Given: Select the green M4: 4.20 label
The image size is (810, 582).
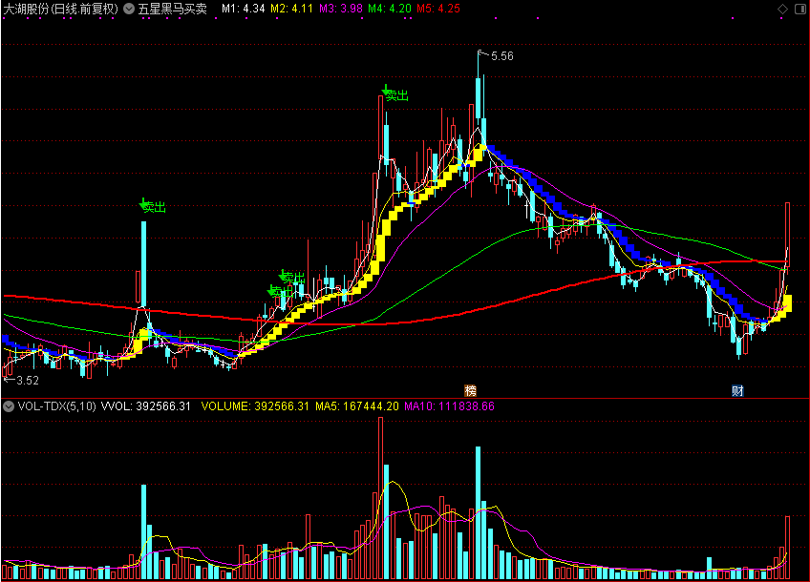Looking at the screenshot, I should (390, 9).
